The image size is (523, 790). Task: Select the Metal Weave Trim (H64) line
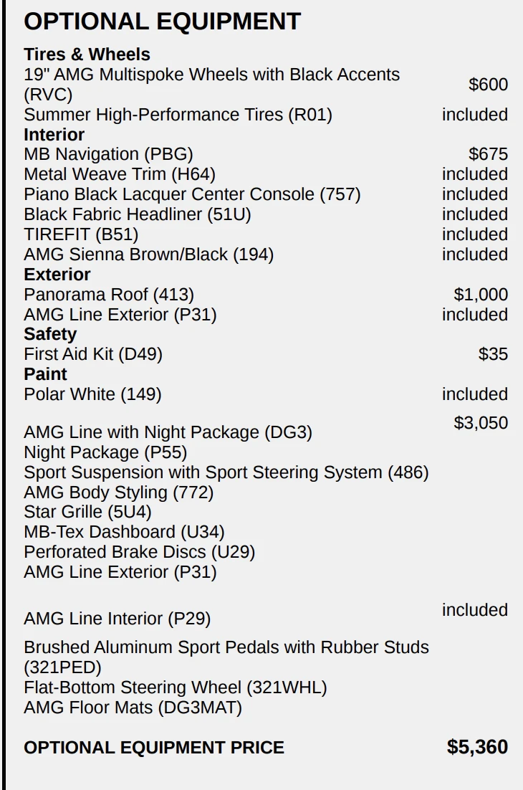pos(119,174)
